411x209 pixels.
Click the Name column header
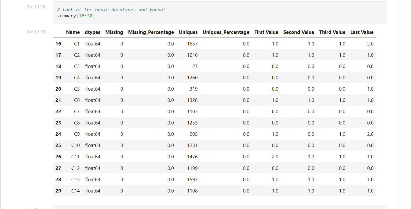tap(73, 32)
